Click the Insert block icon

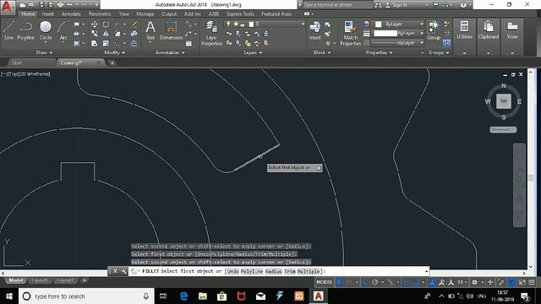[x=314, y=30]
